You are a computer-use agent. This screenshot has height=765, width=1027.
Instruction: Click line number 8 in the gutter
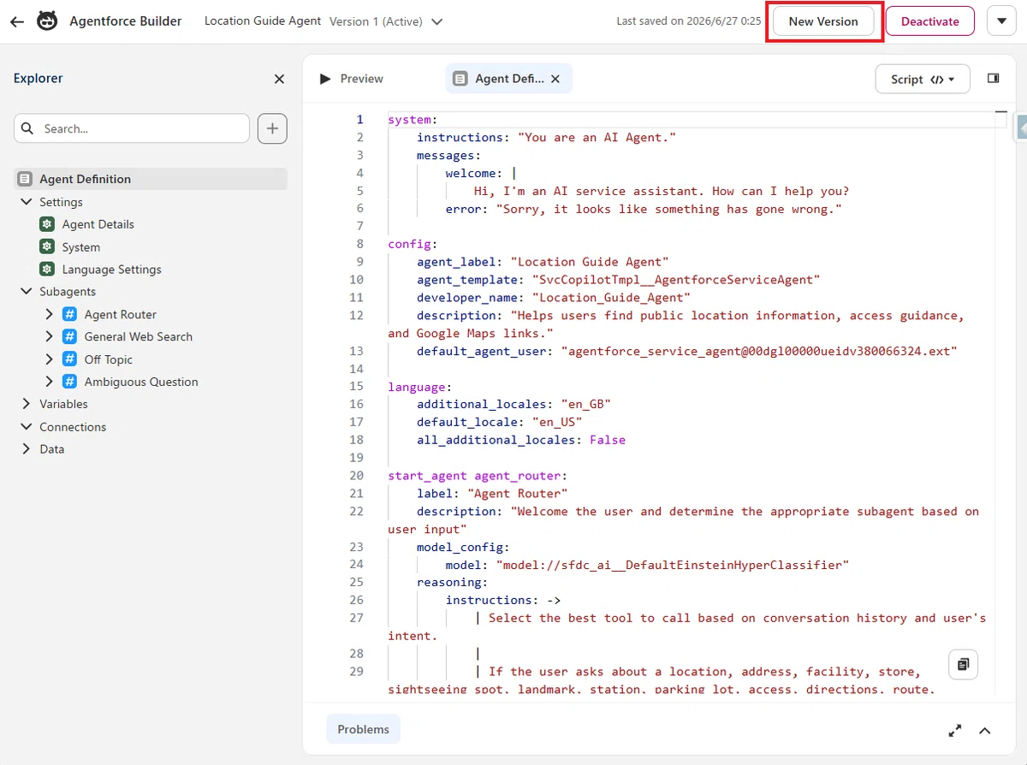click(x=360, y=244)
